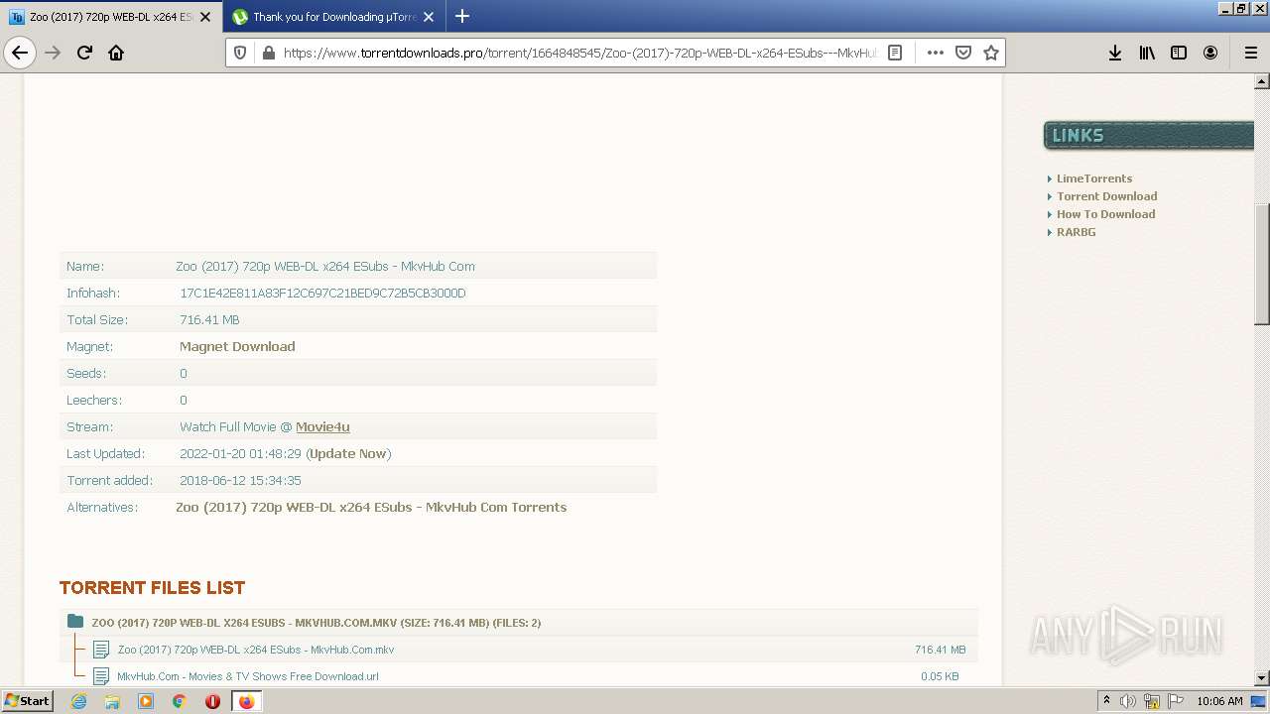Open a new tab
This screenshot has width=1270, height=714.
[462, 16]
